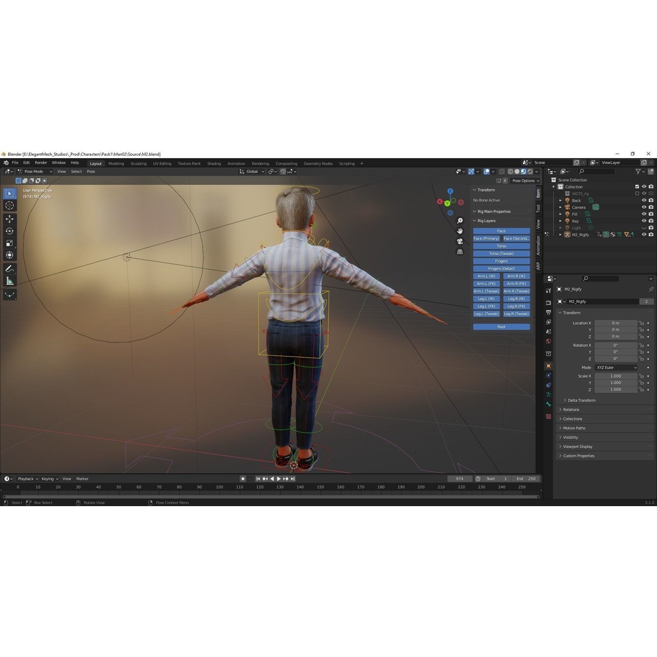This screenshot has height=657, width=657.
Task: Click the outliner search field
Action: (x=597, y=172)
